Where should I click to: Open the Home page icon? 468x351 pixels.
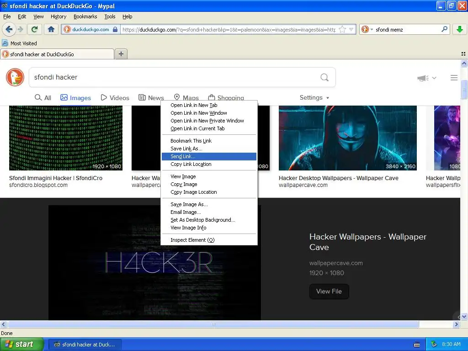[x=51, y=29]
